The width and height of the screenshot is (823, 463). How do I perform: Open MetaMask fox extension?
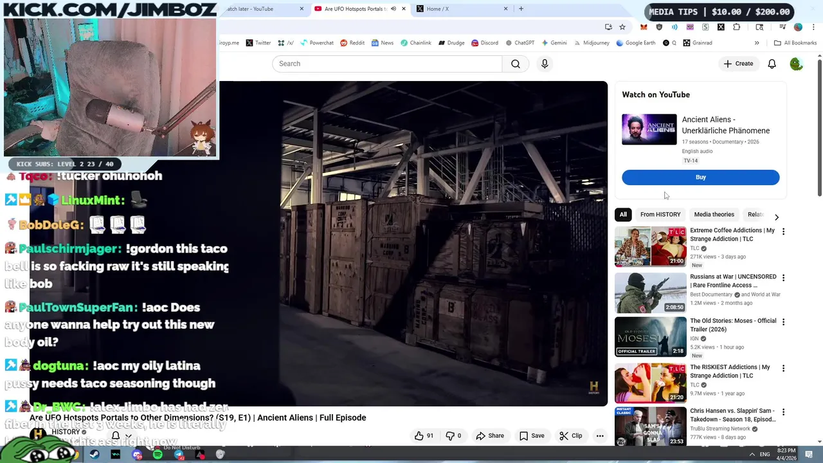644,27
